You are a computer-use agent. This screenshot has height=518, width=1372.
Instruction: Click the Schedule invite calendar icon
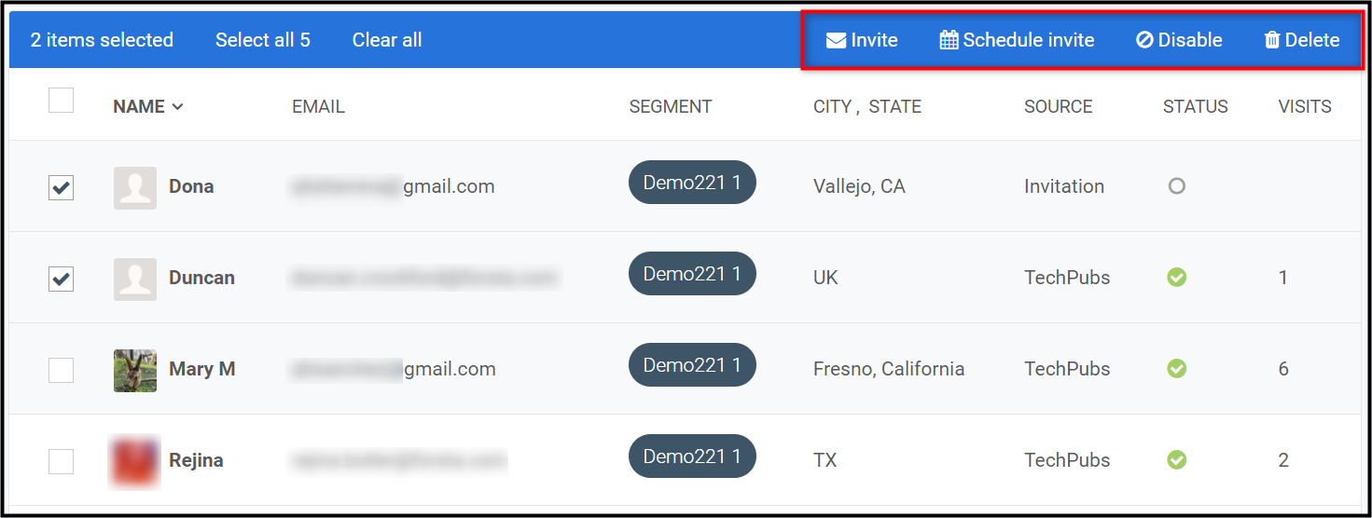coord(949,40)
